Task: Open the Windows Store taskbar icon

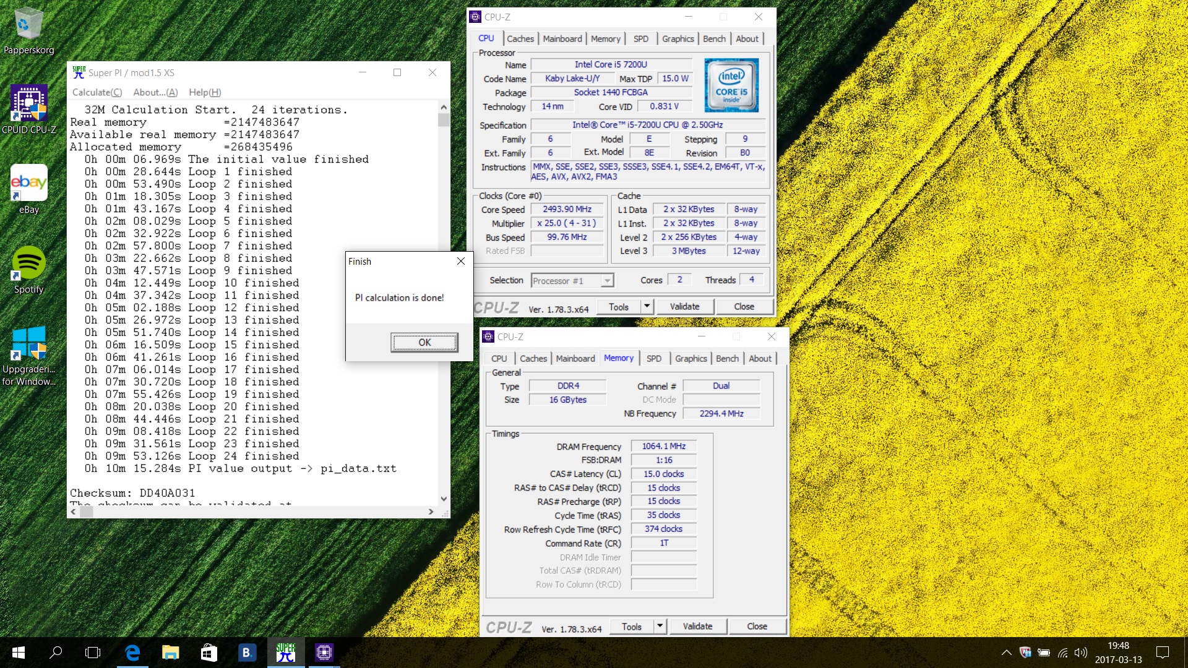Action: point(209,653)
